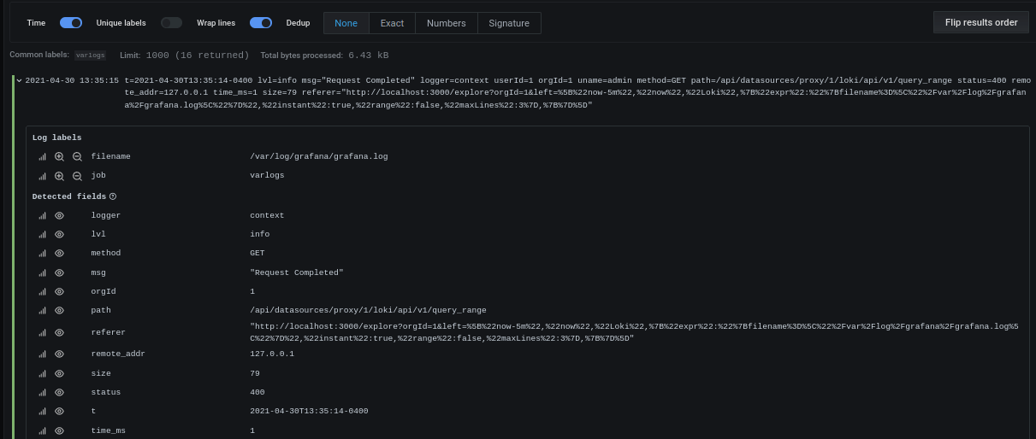The image size is (1036, 439).
Task: Click zoom-in filter icon for job
Action: click(59, 176)
